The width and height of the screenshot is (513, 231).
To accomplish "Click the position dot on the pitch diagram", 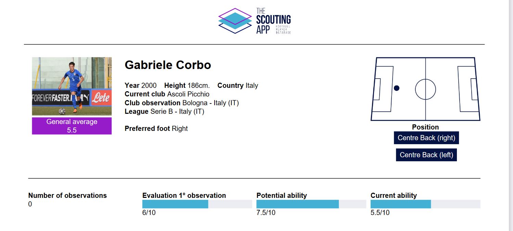I will tap(397, 88).
